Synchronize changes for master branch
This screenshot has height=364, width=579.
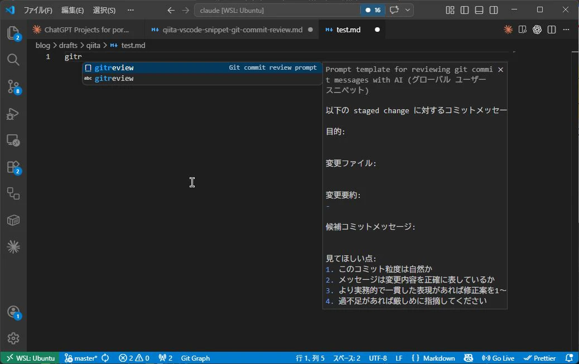105,358
